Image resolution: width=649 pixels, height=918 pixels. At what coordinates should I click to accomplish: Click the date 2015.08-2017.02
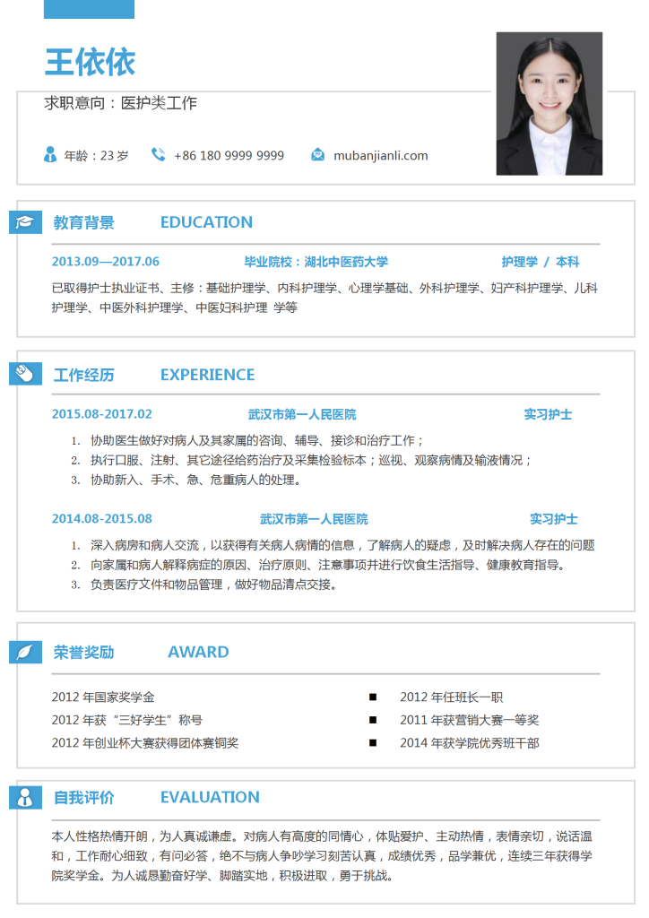(102, 414)
